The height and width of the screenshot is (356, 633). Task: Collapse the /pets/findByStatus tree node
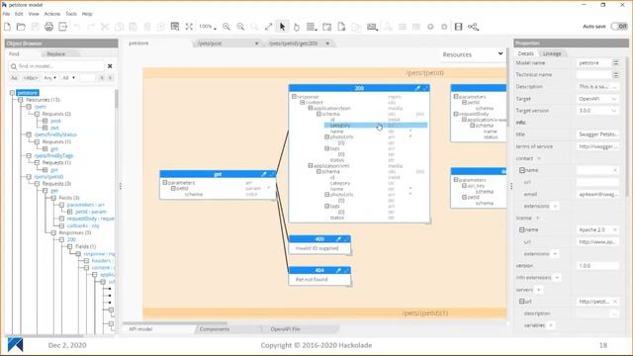pyautogui.click(x=29, y=134)
